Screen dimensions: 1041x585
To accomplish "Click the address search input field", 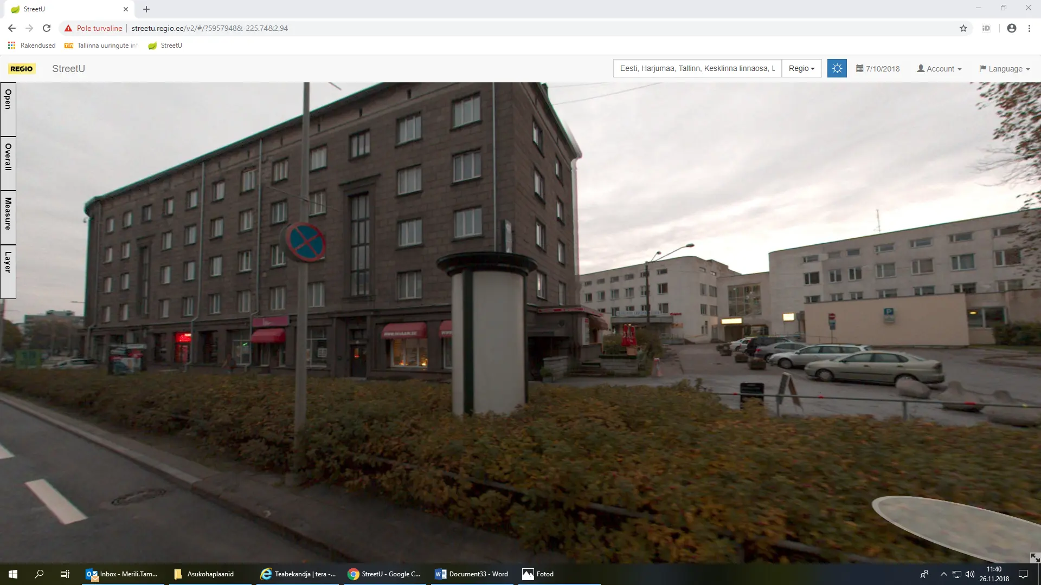I will [x=697, y=68].
